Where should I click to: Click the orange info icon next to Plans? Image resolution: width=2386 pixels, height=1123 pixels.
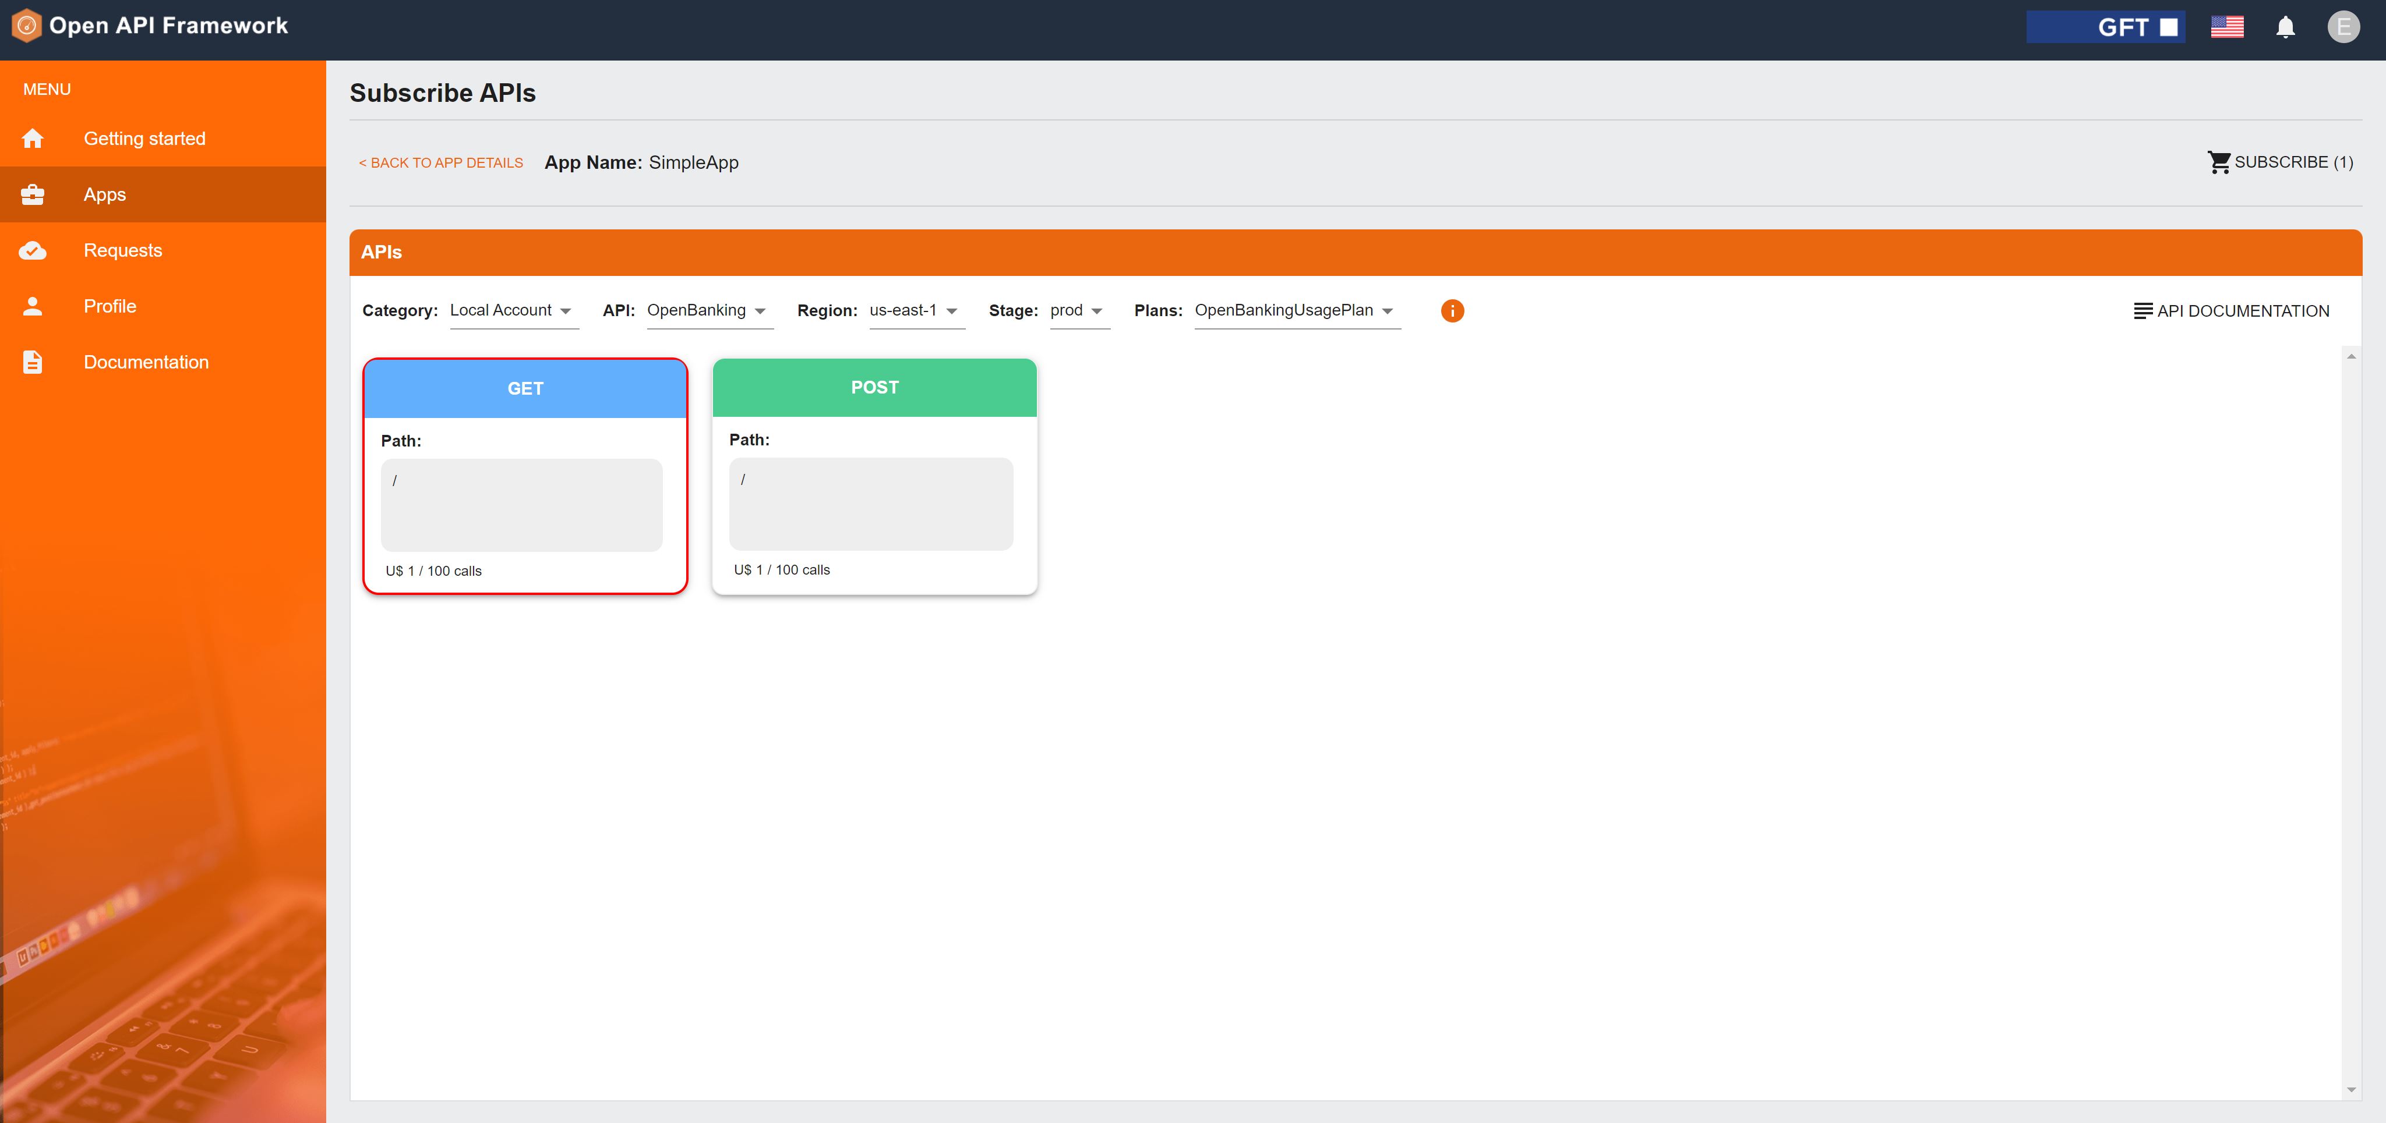1452,310
